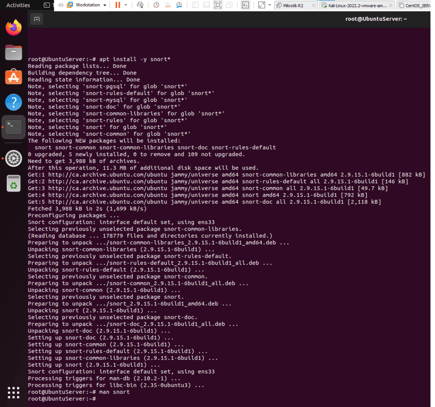Toggle VMware full screen mode
435x407 pixels.
coord(217,5)
